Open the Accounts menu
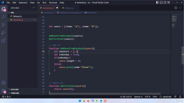The height and width of the screenshot is (103, 184). click(x=3, y=83)
